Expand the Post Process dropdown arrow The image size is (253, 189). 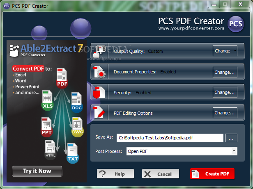234,151
